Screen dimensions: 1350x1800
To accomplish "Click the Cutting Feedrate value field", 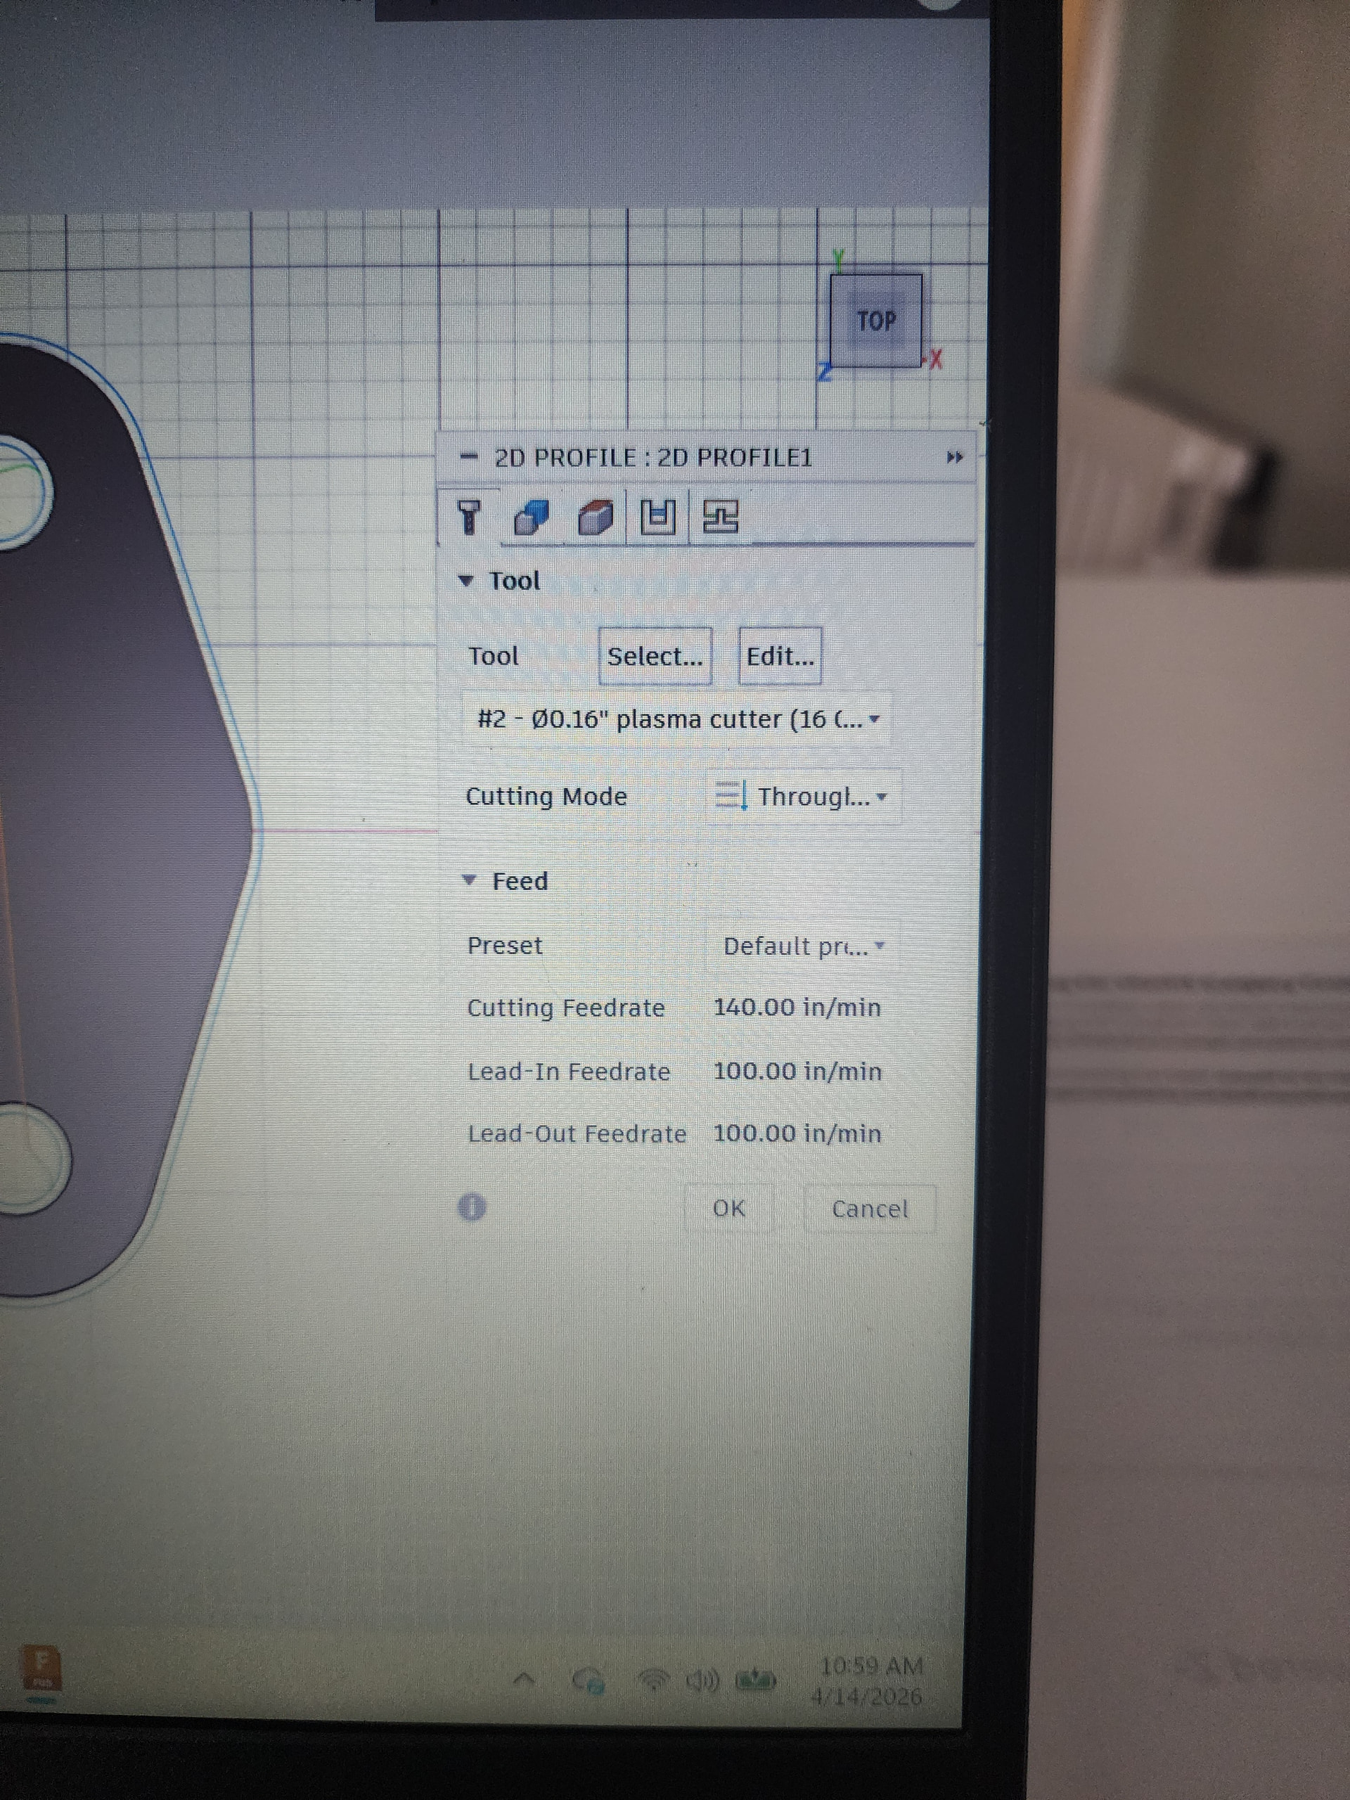I will [796, 1008].
